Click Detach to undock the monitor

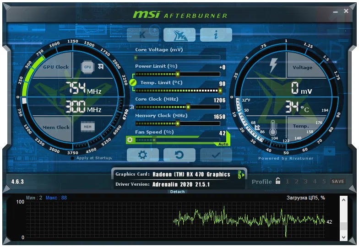tap(178, 192)
